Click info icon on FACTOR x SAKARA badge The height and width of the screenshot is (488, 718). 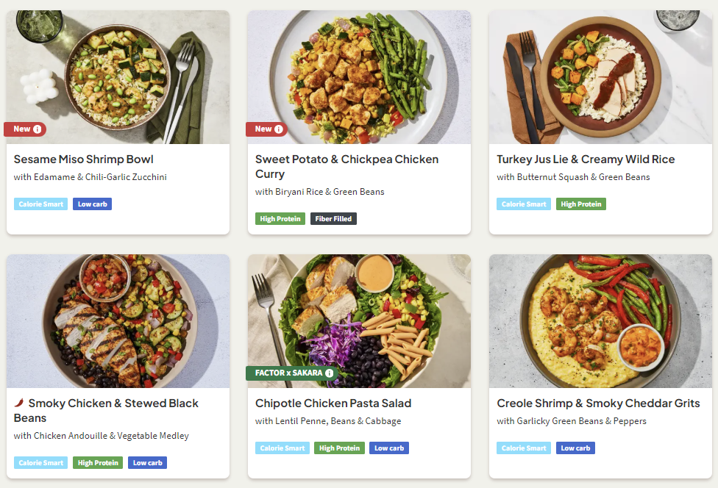(x=329, y=373)
